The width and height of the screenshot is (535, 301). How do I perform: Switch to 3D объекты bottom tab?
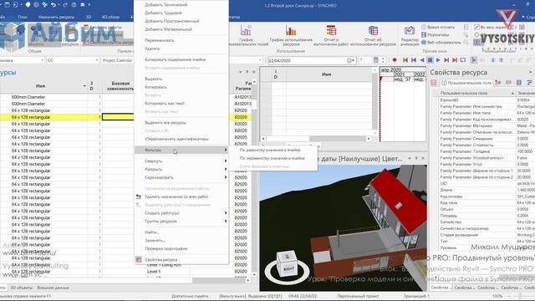coord(21,288)
